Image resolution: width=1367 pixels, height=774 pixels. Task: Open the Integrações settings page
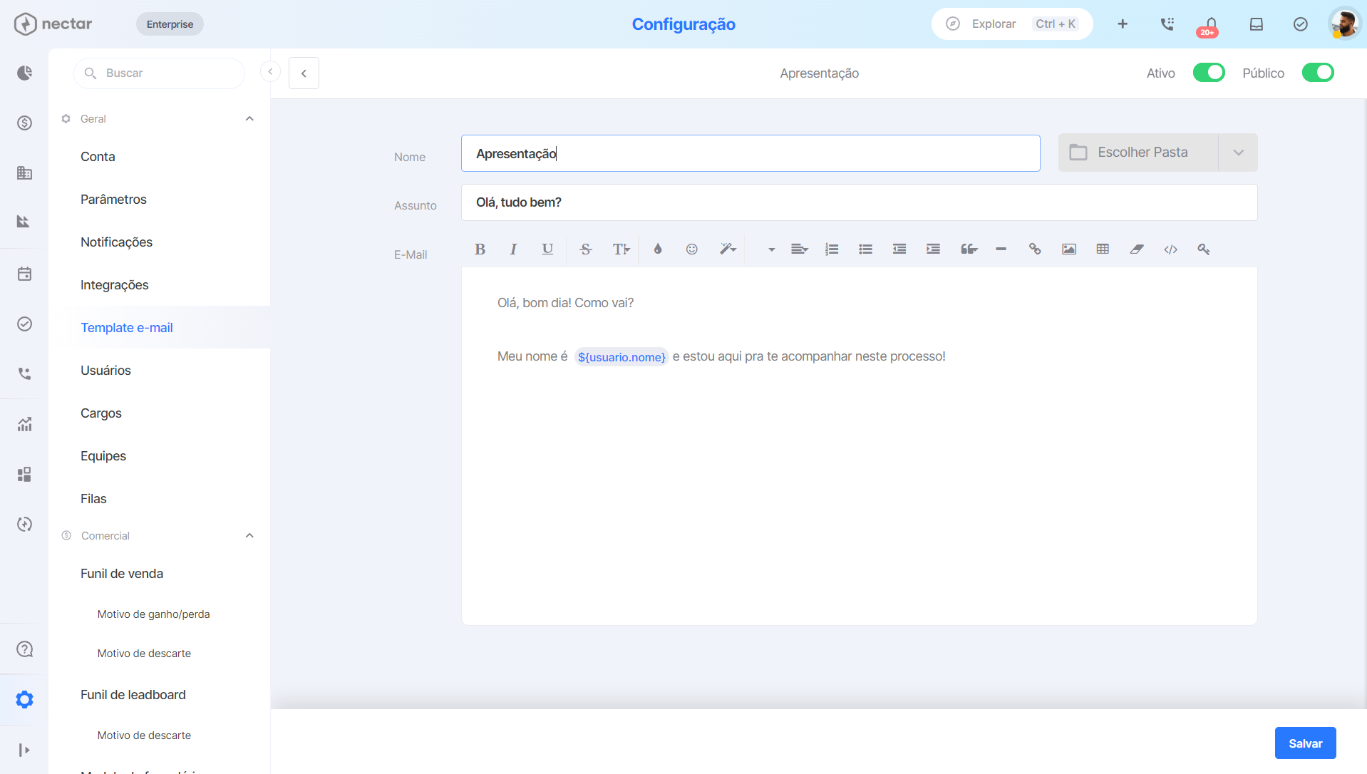pyautogui.click(x=114, y=285)
